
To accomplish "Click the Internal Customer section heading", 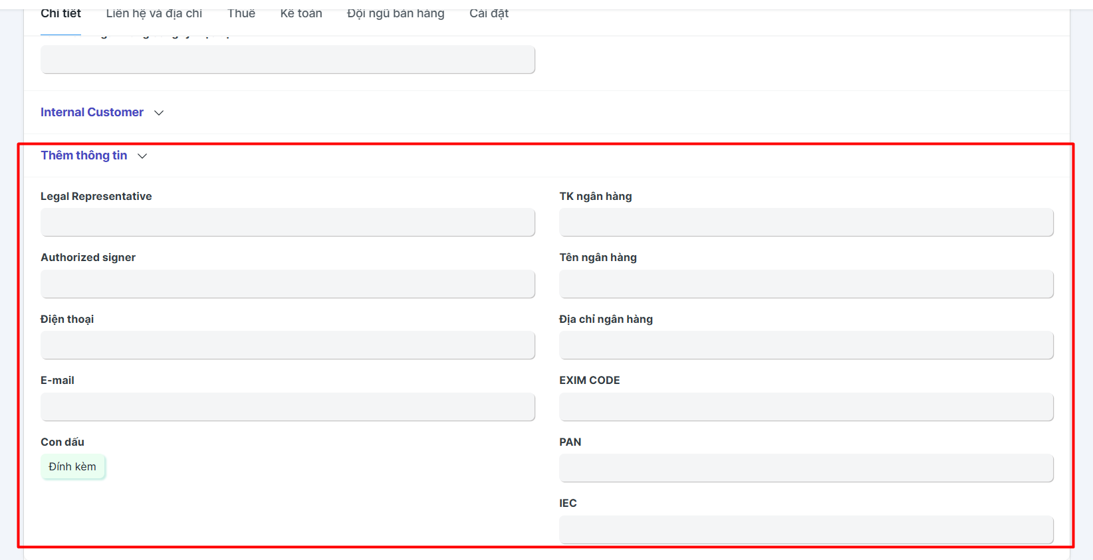I will [92, 112].
